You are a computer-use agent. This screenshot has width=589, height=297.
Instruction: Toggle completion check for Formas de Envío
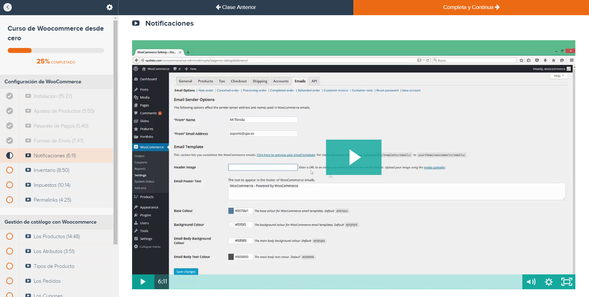pos(10,141)
